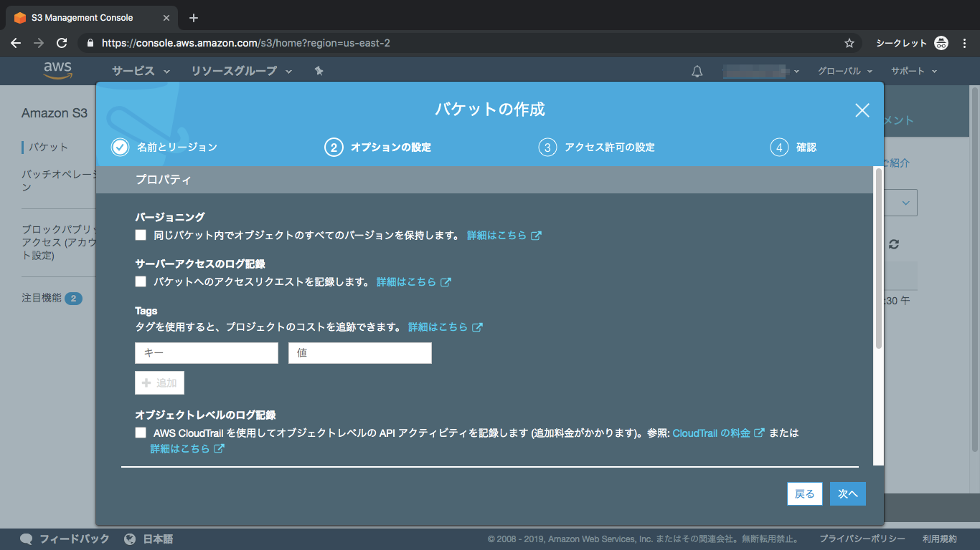This screenshot has height=550, width=980.
Task: Open the グローバル region dropdown
Action: pyautogui.click(x=845, y=71)
